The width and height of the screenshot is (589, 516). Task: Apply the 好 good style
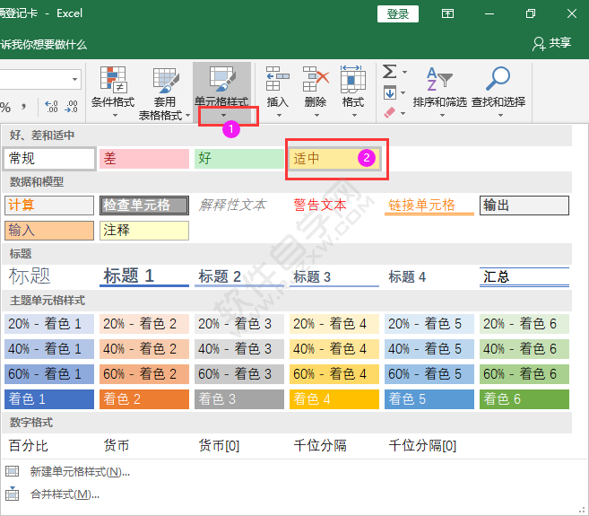point(239,159)
